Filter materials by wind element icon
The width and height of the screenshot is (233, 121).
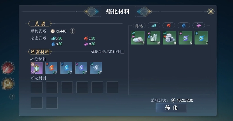pos(154,25)
